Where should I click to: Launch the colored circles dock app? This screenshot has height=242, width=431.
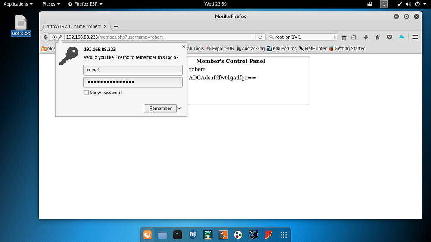point(238,235)
